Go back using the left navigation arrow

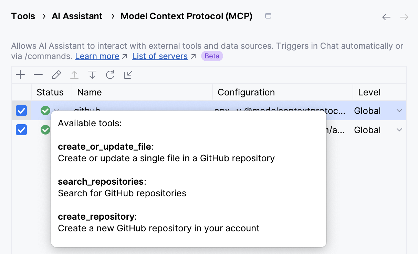click(x=386, y=16)
